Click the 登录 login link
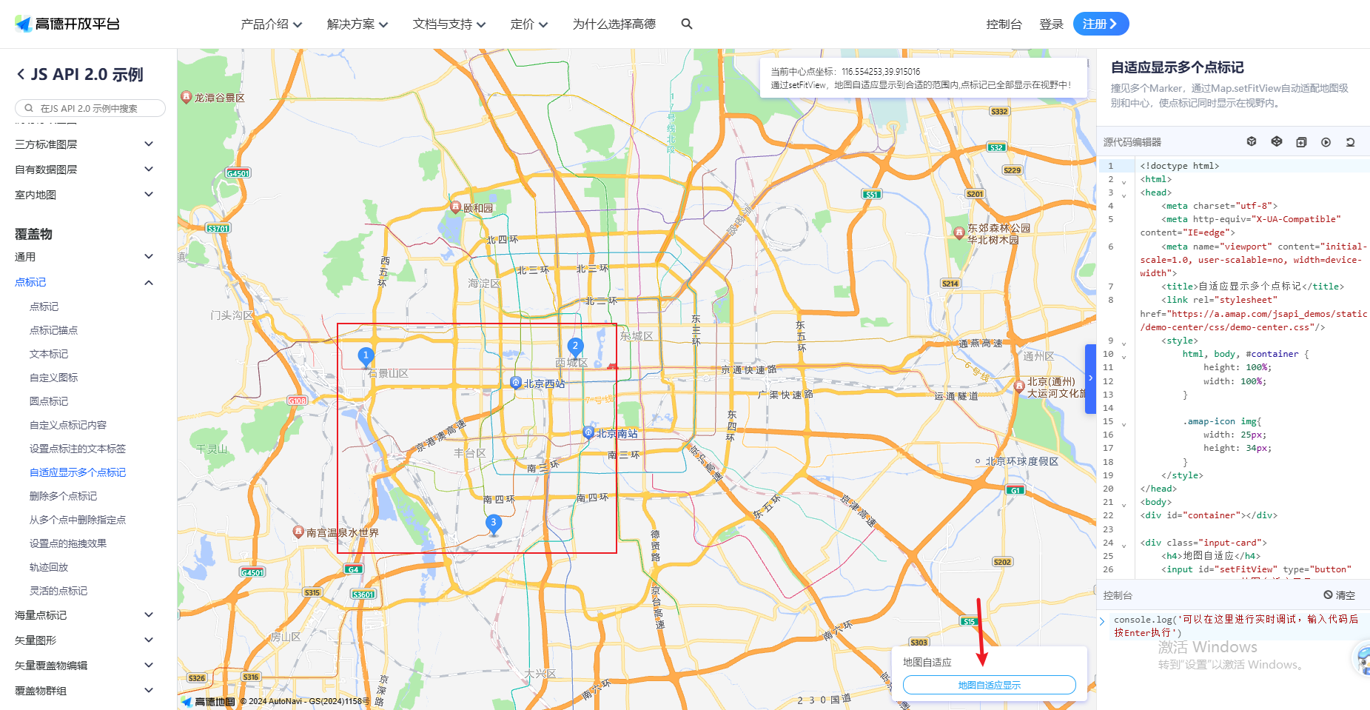Viewport: 1370px width, 710px height. 1051,24
